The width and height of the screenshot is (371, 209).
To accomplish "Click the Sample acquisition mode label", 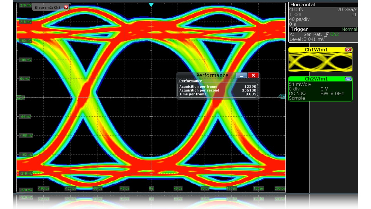I will click(297, 98).
